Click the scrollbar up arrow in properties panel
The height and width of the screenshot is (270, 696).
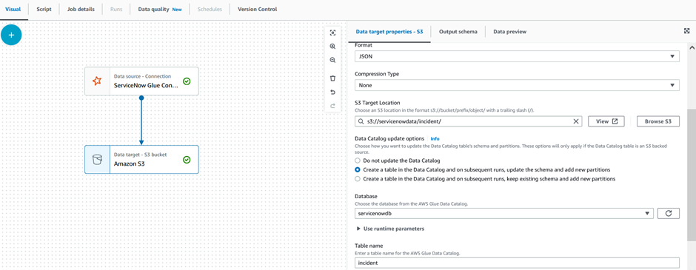(x=692, y=47)
